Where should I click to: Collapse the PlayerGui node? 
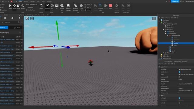point(163,30)
